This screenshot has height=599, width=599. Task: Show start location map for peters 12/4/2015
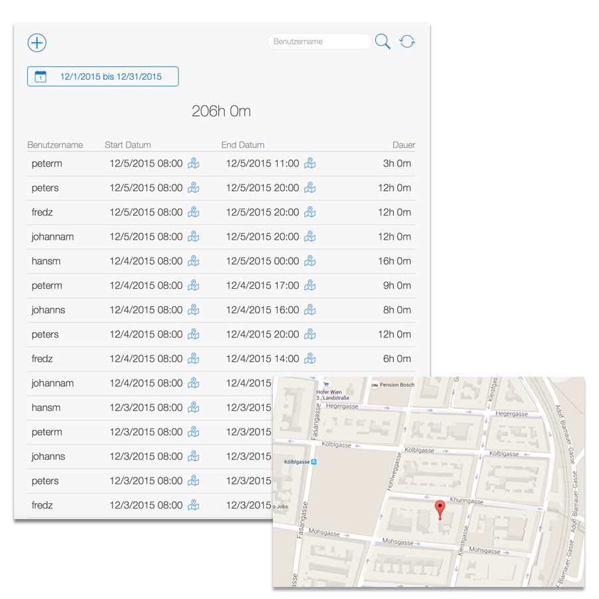(x=193, y=334)
